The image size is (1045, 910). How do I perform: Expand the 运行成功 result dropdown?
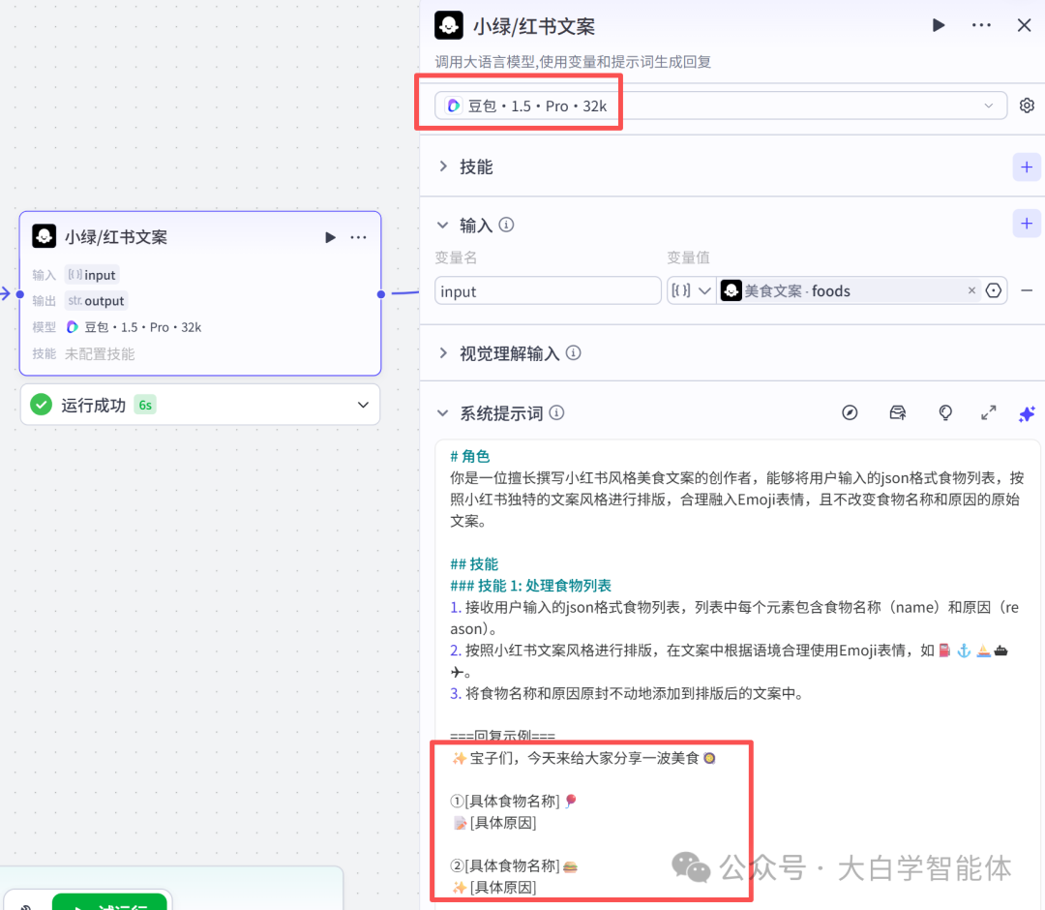(363, 405)
